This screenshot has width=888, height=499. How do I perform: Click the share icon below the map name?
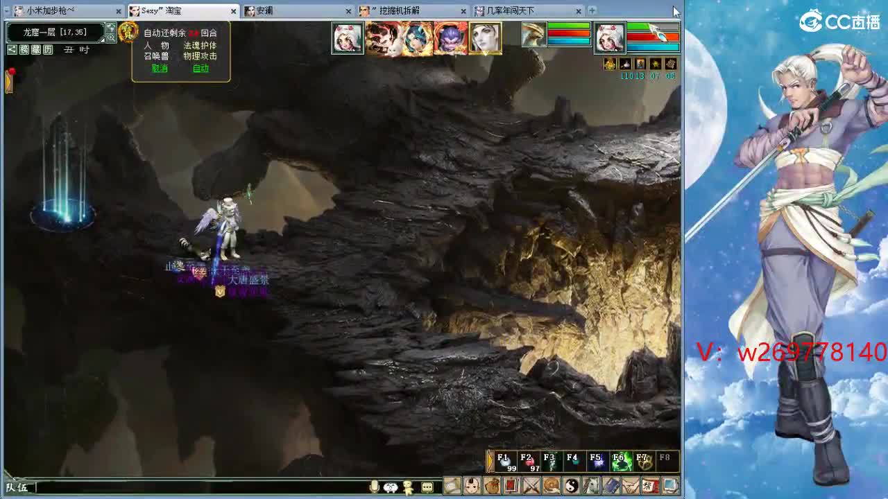coord(12,49)
